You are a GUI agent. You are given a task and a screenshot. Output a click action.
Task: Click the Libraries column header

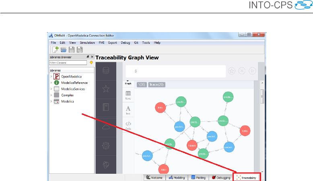click(x=72, y=70)
